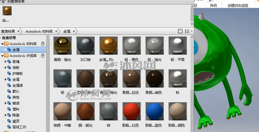The height and width of the screenshot is (132, 259).
Task: Choose the gold 金属 material sphere in the grid
Action: 109,45
